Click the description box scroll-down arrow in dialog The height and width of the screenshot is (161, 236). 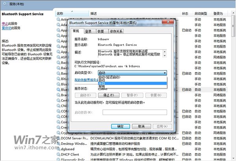[x=165, y=56]
